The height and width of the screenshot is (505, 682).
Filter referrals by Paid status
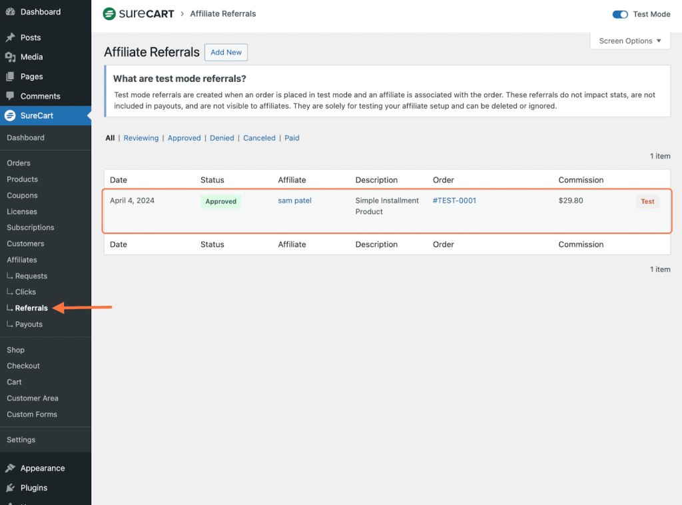(292, 138)
